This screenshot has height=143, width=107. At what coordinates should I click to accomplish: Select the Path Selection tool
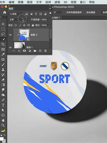pyautogui.click(x=3, y=110)
